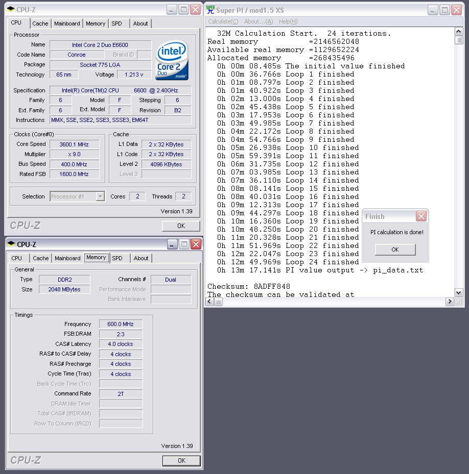Click the memory Size value 2048 MBytes
Viewport: 469px width, 474px height.
[64, 289]
